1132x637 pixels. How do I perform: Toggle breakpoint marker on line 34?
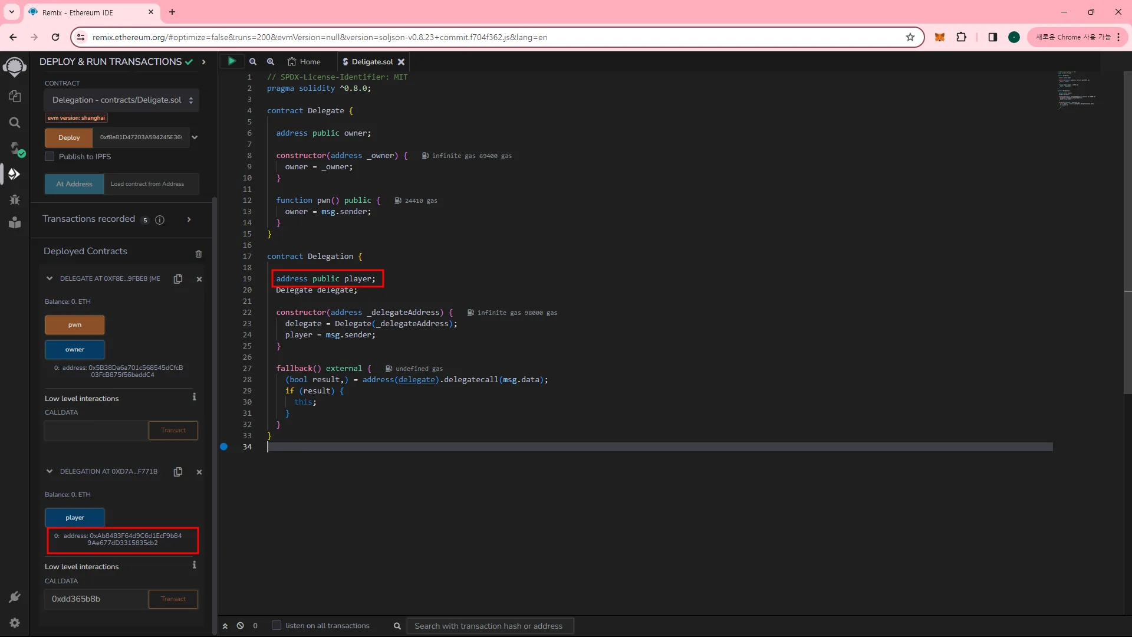[x=223, y=446]
